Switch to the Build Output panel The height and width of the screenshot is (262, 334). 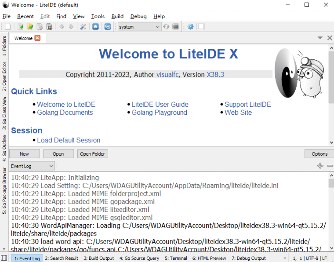click(99, 258)
